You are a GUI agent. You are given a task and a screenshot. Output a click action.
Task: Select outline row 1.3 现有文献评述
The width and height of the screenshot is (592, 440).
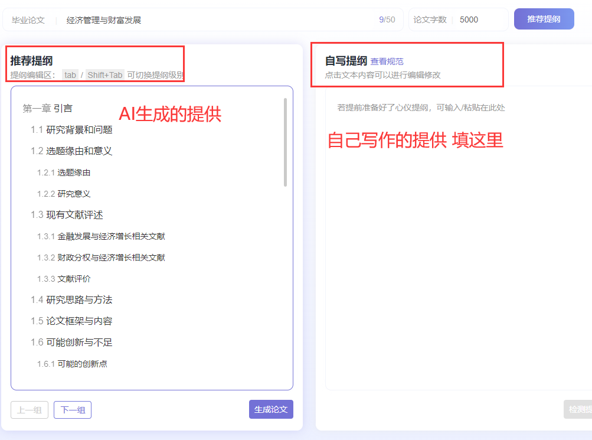pos(67,215)
